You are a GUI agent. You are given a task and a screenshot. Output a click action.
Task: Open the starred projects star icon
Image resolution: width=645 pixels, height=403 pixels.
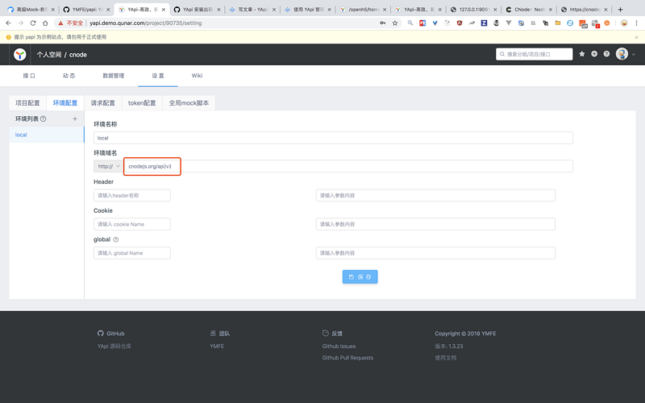[x=581, y=54]
